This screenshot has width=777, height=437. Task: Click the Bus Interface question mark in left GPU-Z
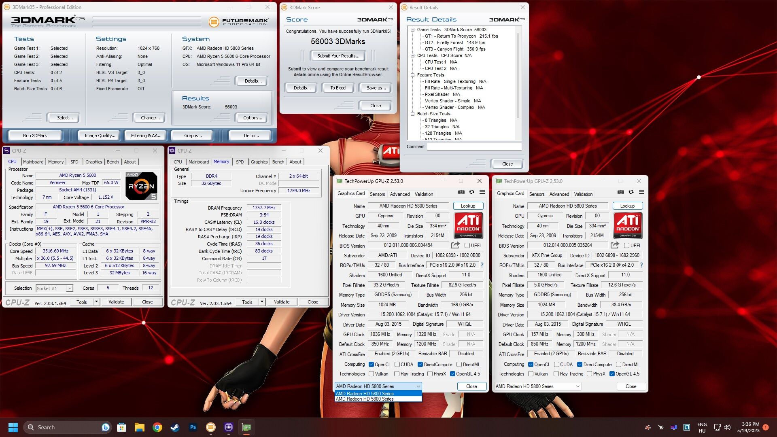tap(482, 265)
